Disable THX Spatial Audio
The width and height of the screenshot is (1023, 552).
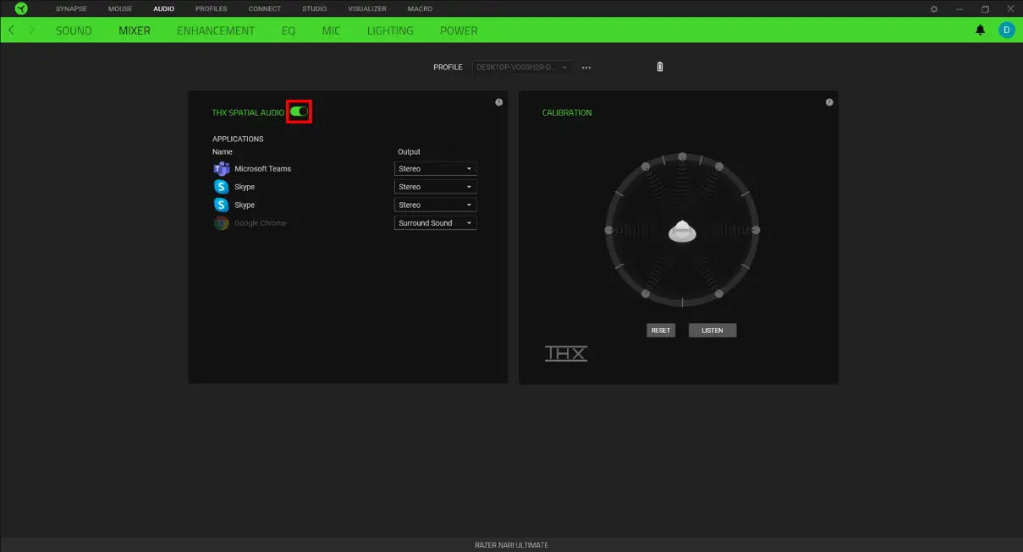(x=300, y=111)
